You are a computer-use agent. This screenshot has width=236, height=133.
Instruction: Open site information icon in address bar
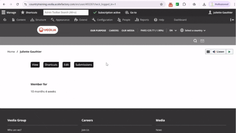click(x=26, y=4)
